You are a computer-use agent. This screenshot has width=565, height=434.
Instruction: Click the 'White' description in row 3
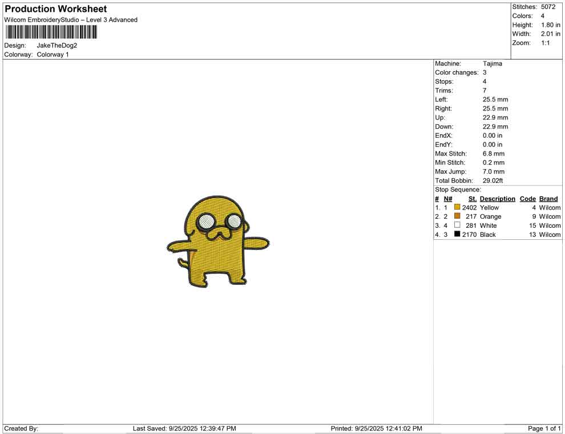point(489,226)
